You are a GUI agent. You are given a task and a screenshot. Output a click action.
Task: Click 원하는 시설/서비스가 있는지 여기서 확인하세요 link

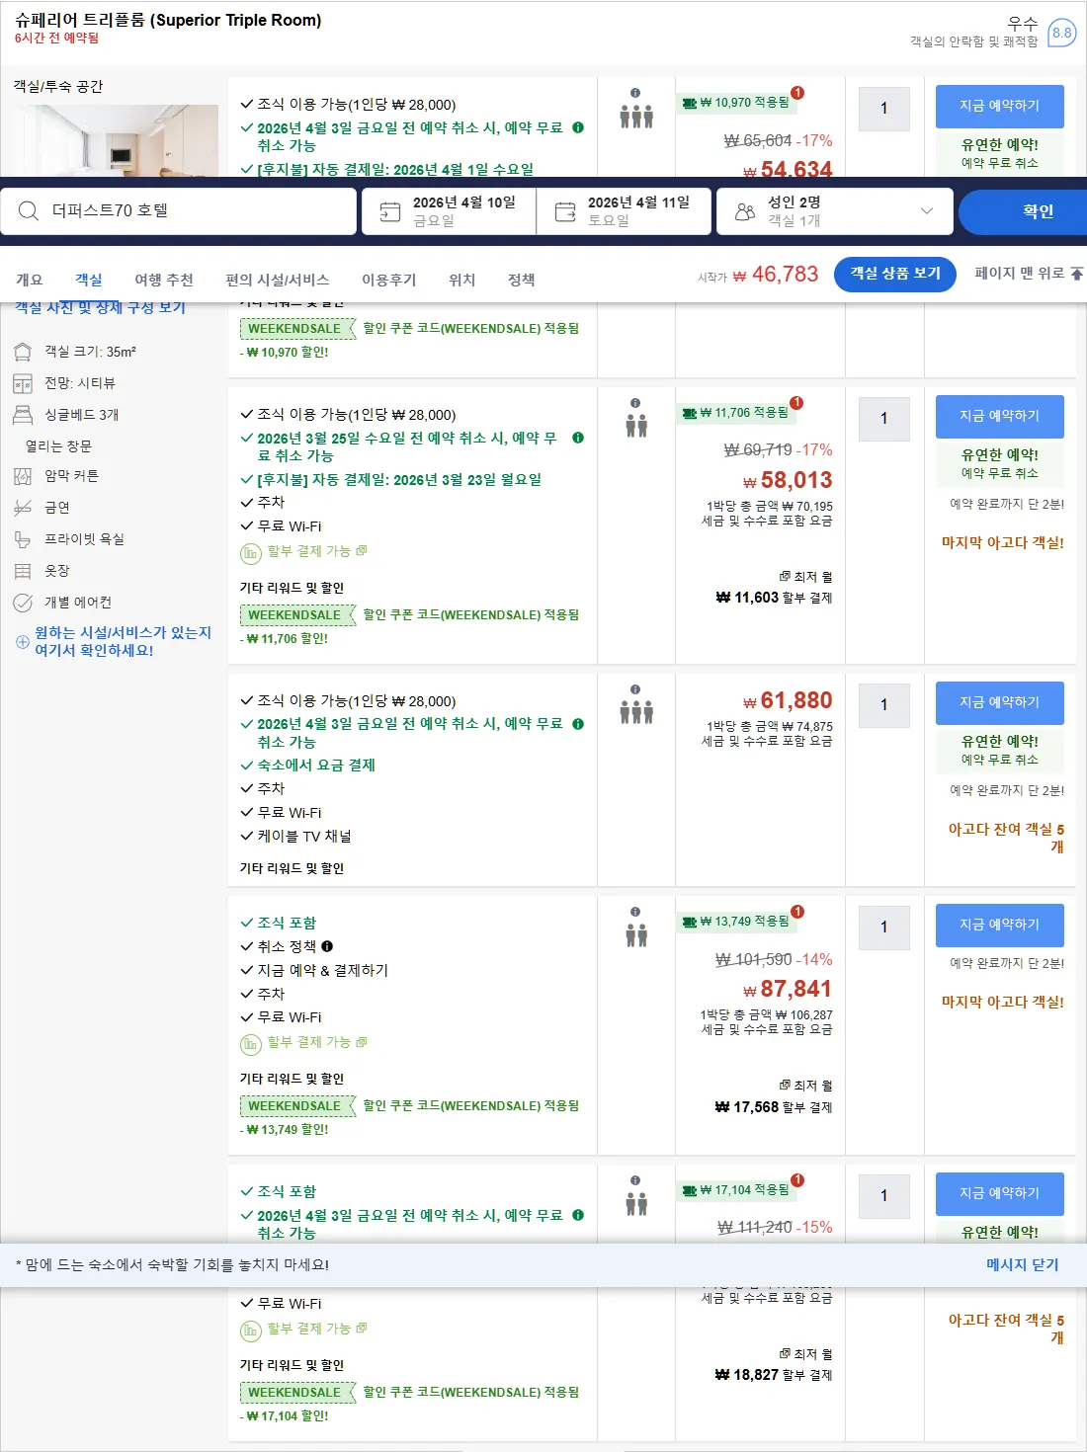(123, 642)
